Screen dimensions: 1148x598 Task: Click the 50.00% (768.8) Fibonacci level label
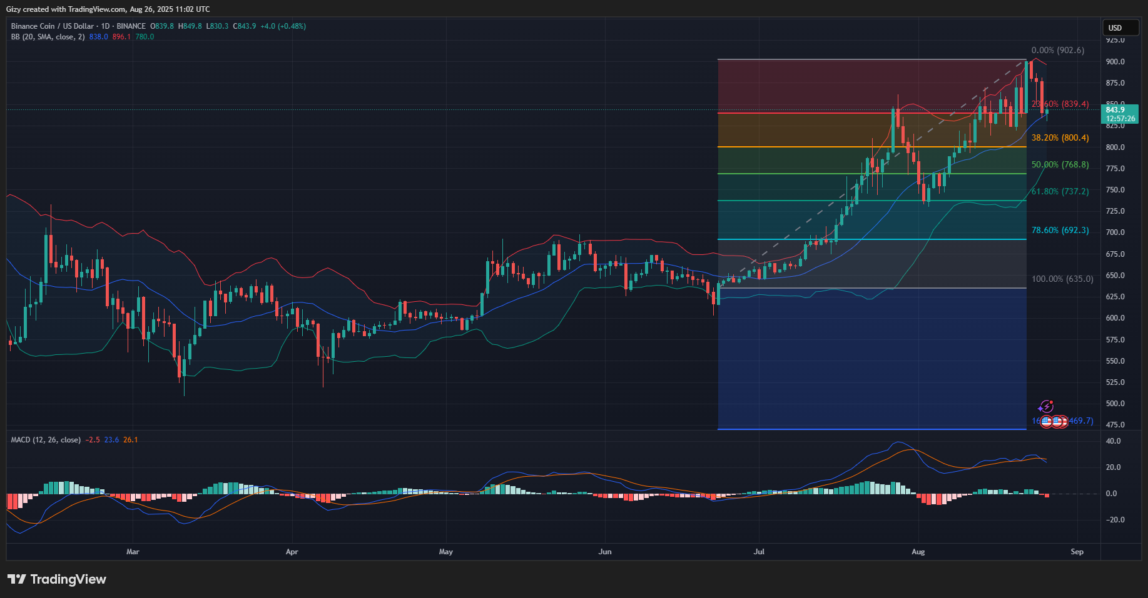(1060, 165)
